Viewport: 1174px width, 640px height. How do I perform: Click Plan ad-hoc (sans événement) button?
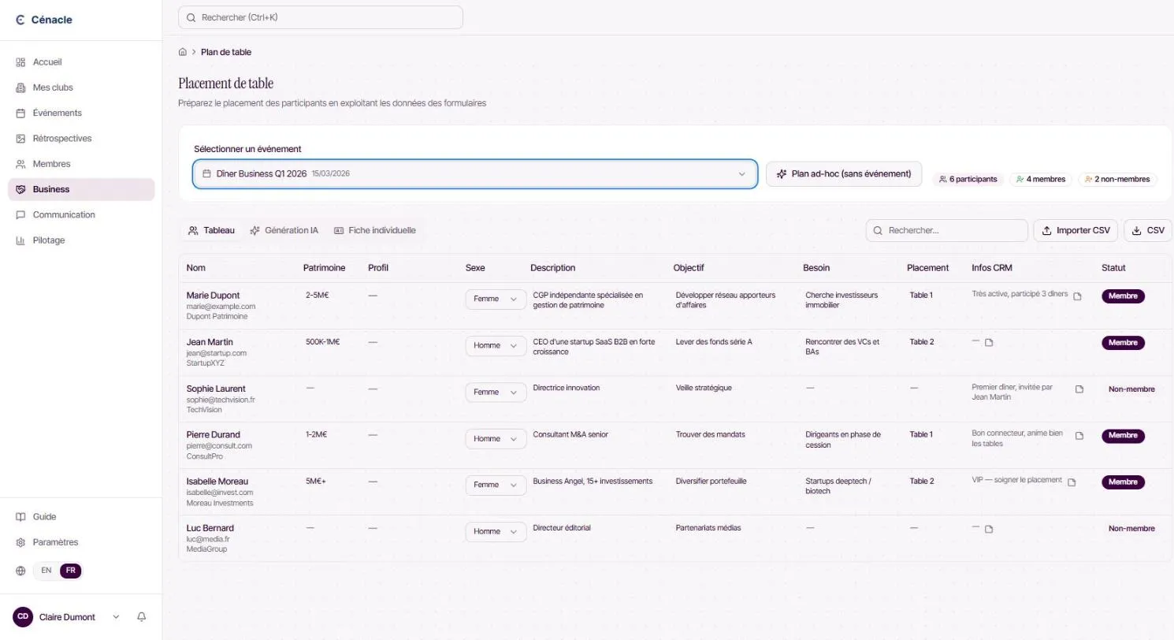(844, 174)
